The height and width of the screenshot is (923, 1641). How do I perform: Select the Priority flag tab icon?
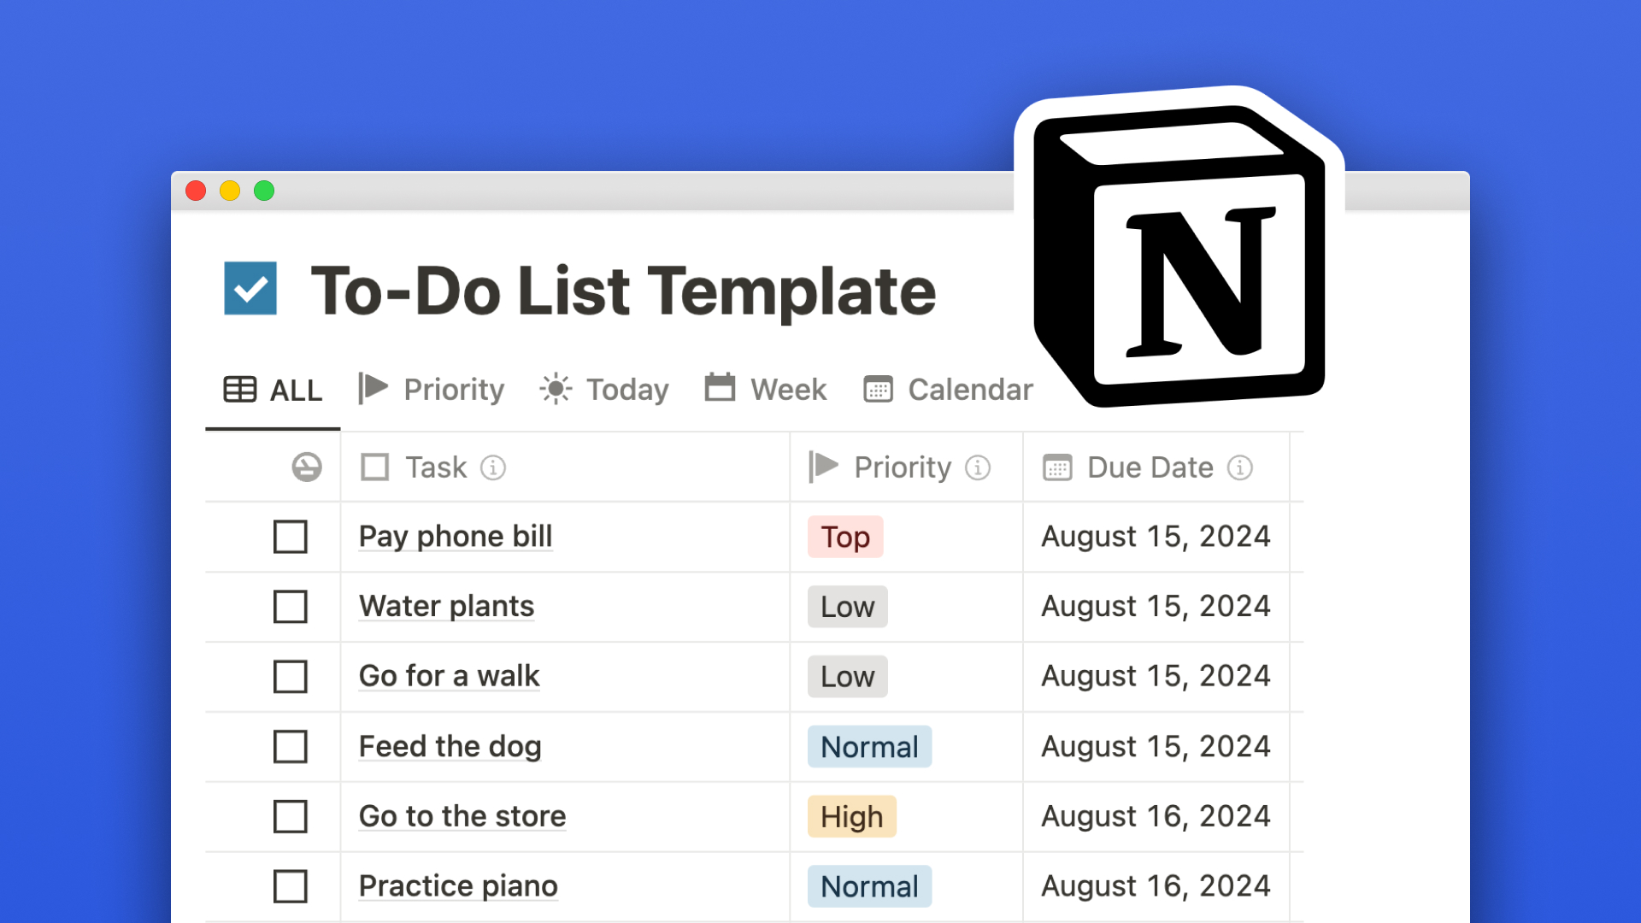(x=374, y=389)
